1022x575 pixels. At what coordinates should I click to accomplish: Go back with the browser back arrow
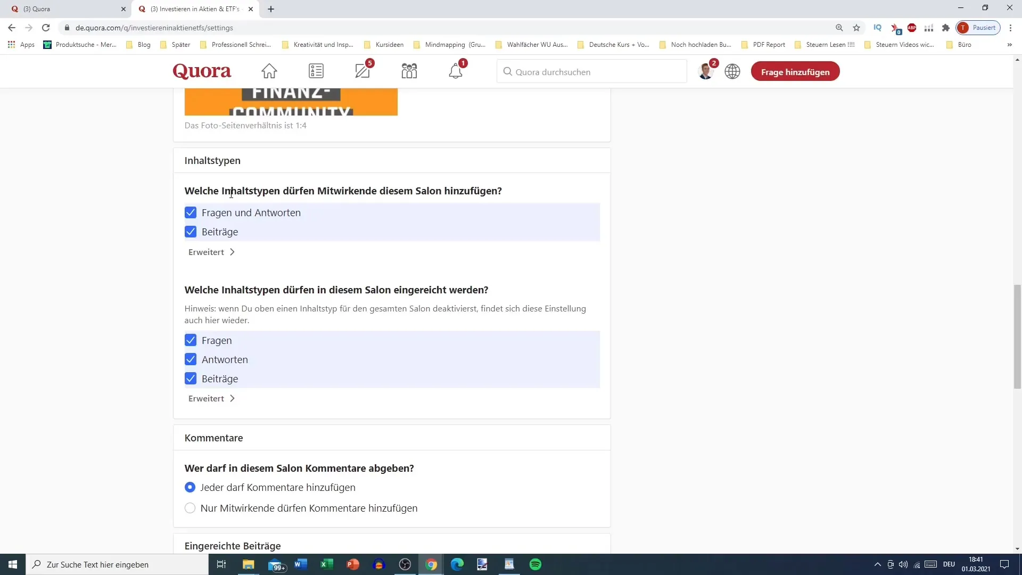(12, 28)
